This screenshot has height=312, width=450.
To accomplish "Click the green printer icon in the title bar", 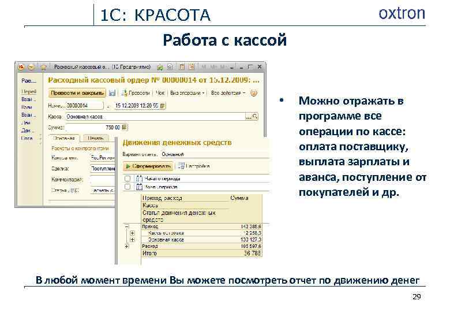I will pos(160,67).
